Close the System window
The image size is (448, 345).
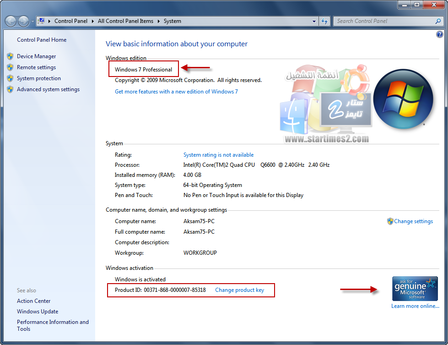434,5
